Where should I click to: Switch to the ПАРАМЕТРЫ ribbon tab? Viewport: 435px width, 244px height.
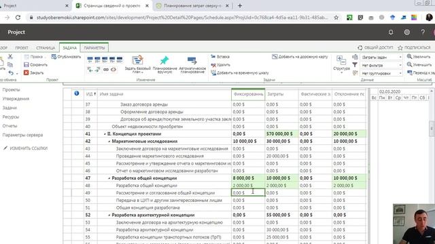coord(94,48)
